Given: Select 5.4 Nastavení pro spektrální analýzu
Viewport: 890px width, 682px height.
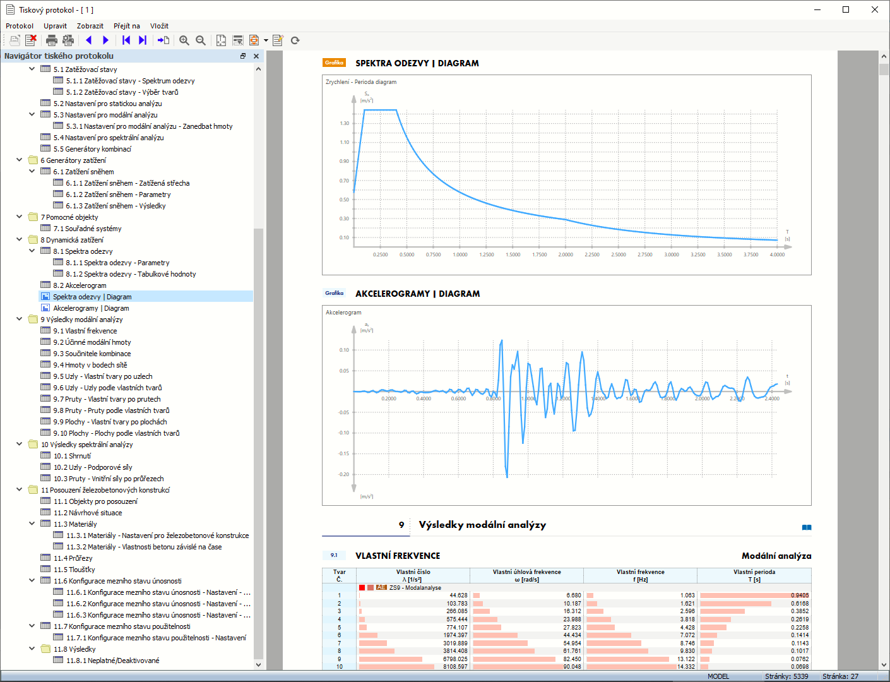Looking at the screenshot, I should coord(109,138).
